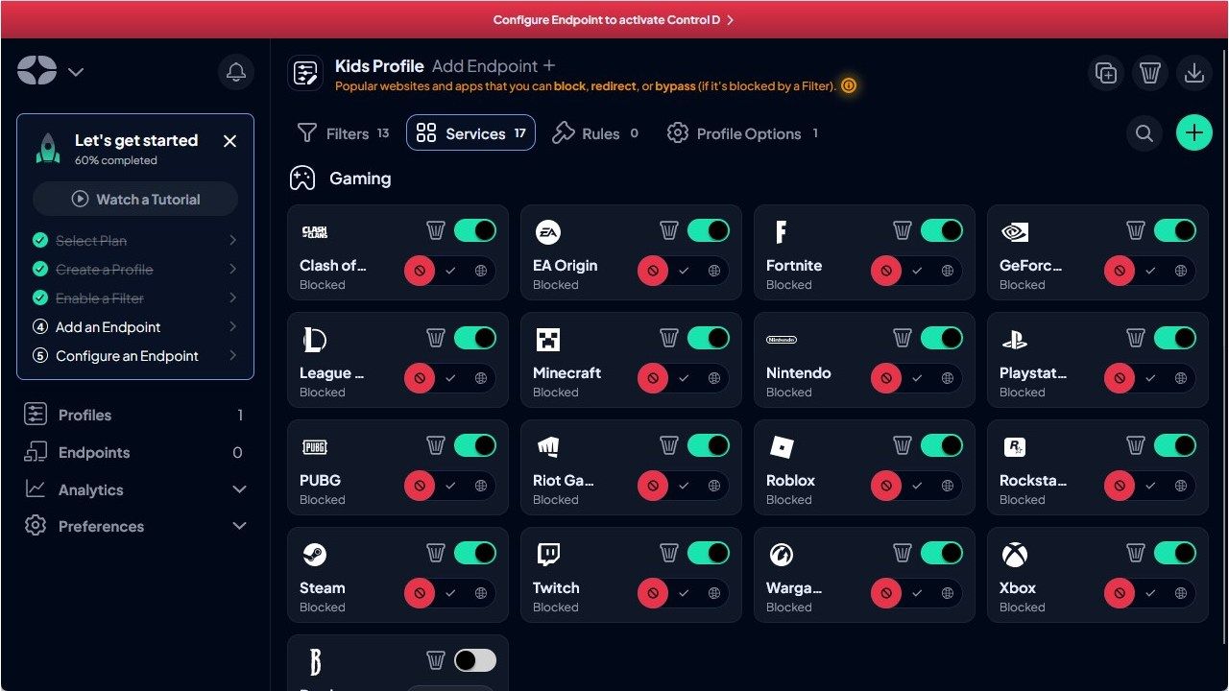Viewport: 1229px width, 691px height.
Task: Click the Kids Profile title
Action: point(379,66)
